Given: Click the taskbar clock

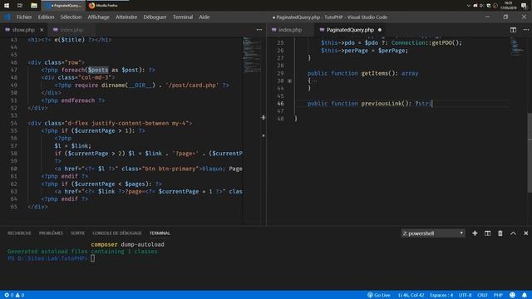Looking at the screenshot, I should tap(508, 6).
